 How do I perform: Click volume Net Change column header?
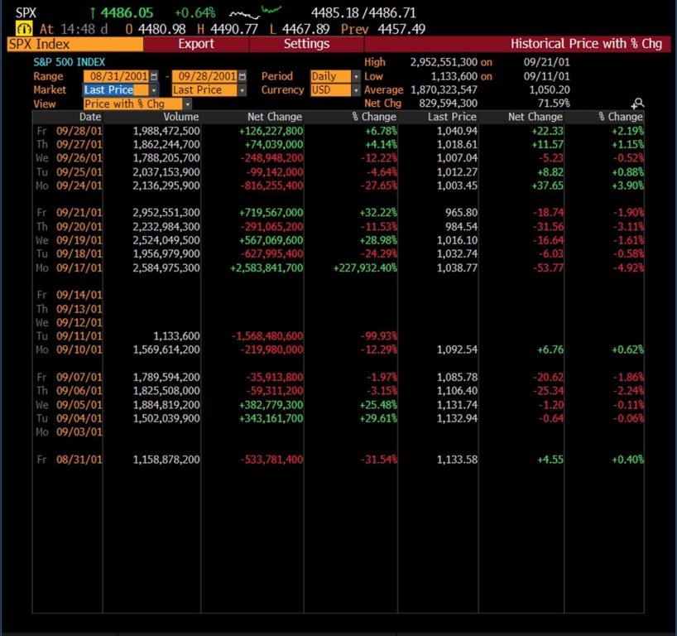275,117
